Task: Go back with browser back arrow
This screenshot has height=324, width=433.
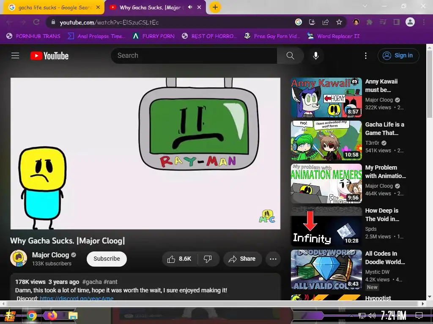Action: click(x=9, y=22)
